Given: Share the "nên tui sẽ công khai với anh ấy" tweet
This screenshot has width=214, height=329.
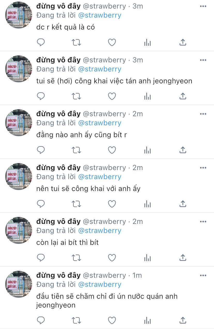Looking at the screenshot, I should coord(183,204).
